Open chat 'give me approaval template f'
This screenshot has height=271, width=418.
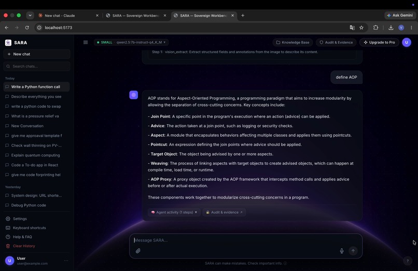[x=36, y=135]
